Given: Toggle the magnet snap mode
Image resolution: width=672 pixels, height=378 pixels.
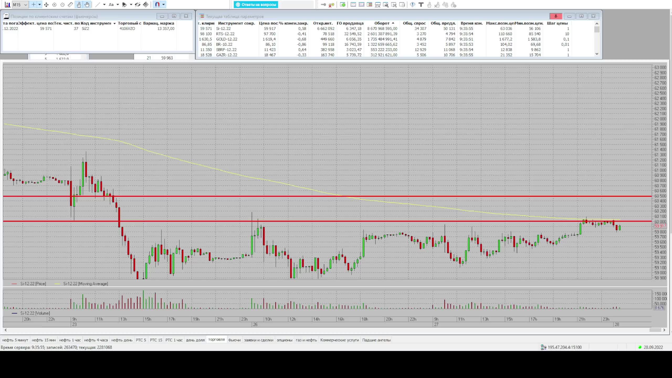Looking at the screenshot, I should coord(157,4).
